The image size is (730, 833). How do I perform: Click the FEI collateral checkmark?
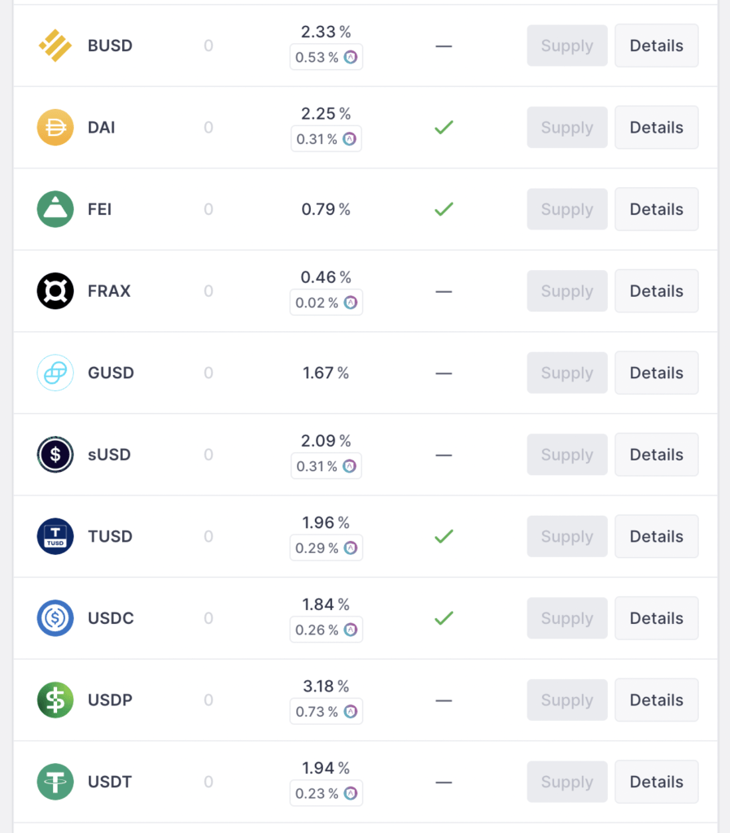[444, 209]
